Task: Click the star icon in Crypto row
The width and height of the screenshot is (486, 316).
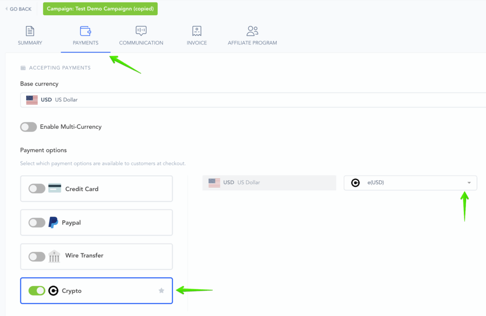Action: point(161,290)
